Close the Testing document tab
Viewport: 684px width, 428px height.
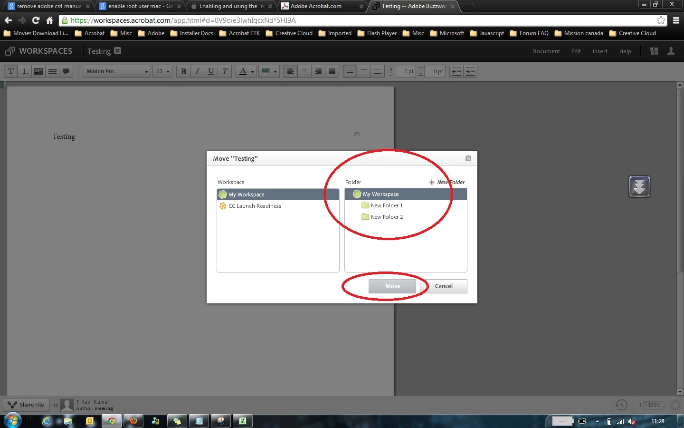coord(118,51)
